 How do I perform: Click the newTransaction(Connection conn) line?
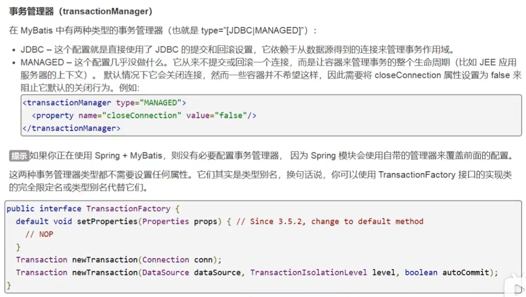(x=119, y=260)
